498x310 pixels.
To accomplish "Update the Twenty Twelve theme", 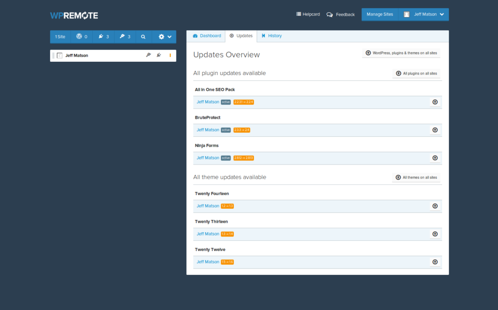I will [435, 262].
